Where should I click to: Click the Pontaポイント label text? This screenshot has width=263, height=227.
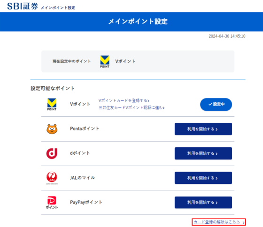coord(85,129)
